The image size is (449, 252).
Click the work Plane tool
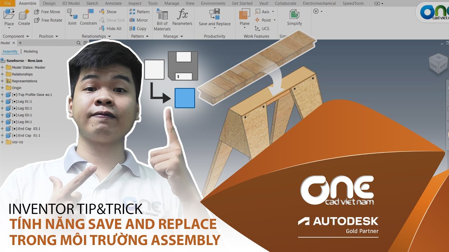coord(244,17)
